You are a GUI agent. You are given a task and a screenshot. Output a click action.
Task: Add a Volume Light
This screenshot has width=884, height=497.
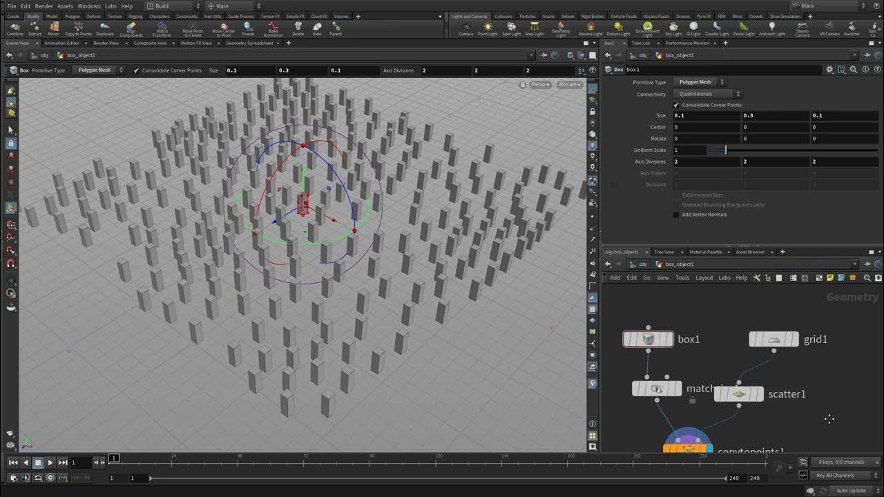point(590,28)
